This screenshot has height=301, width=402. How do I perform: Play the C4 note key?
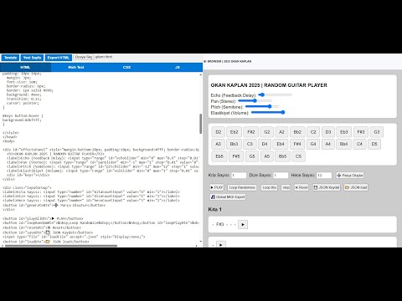tap(359, 144)
